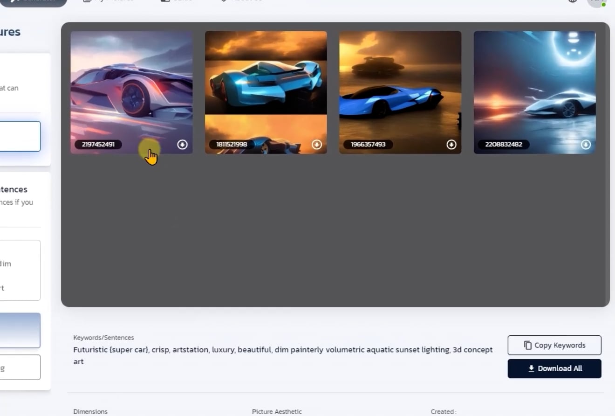Viewport: 615px width, 416px height.
Task: Click the Picture Aesthetic label
Action: (x=277, y=412)
